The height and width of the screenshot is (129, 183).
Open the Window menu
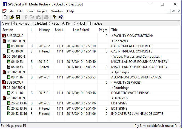[x=57, y=11]
